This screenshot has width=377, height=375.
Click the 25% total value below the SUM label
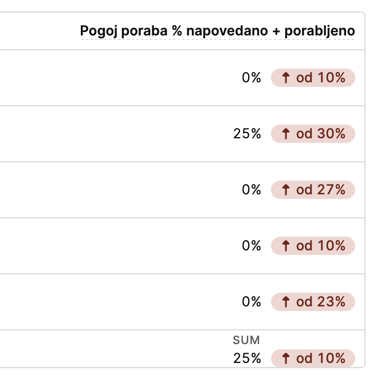click(247, 358)
